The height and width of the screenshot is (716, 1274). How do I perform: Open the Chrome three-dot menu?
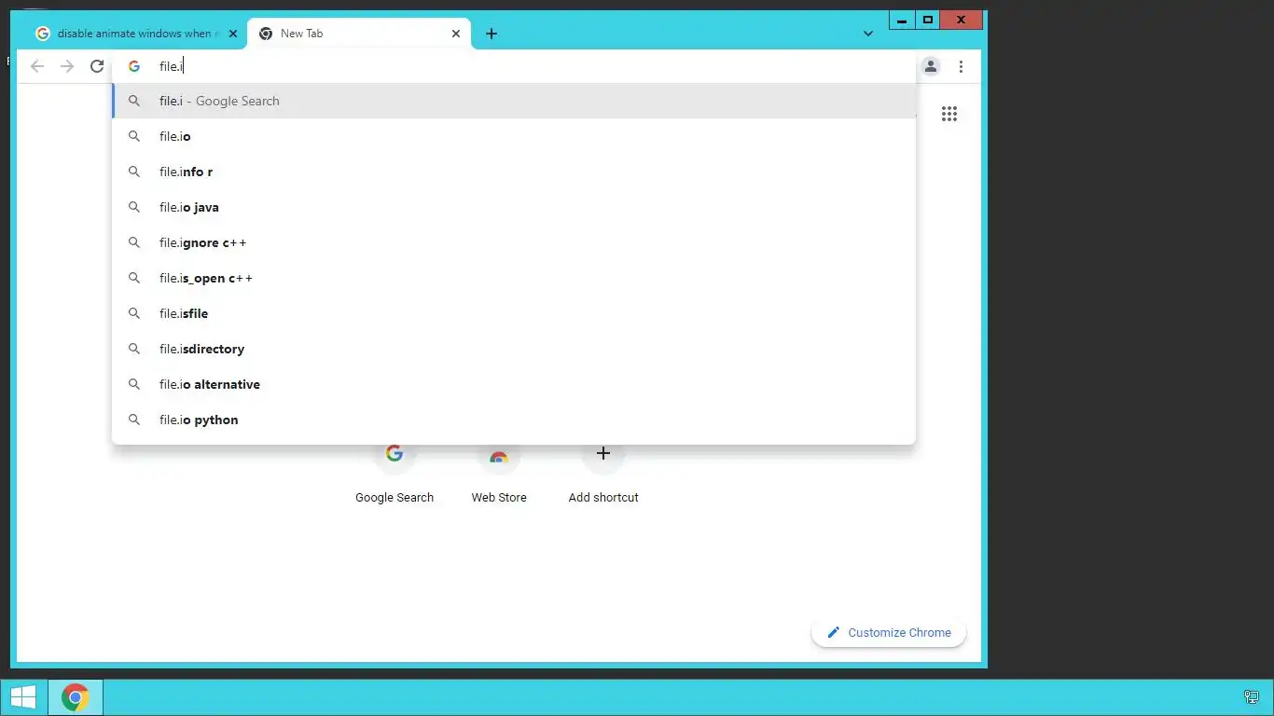click(x=961, y=66)
